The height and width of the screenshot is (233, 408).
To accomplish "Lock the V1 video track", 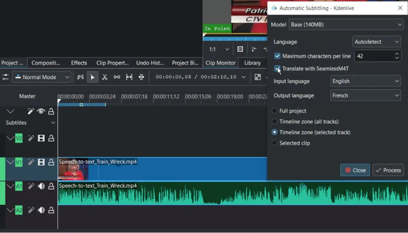I will tap(51, 162).
